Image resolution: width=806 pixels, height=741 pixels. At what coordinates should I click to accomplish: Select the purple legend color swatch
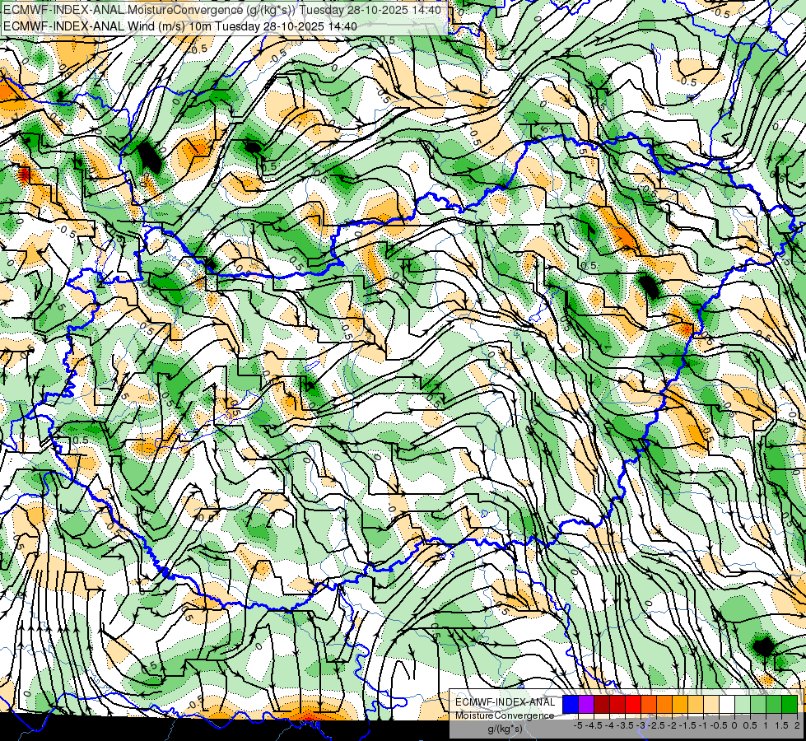586,705
